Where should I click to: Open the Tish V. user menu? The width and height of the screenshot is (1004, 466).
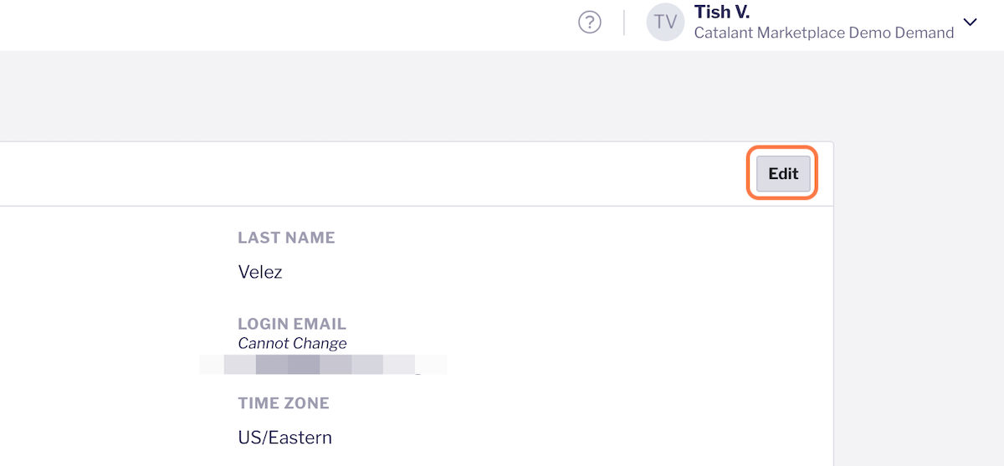pyautogui.click(x=721, y=13)
